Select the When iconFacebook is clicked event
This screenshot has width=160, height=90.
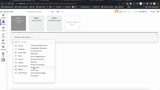(x=18, y=23)
